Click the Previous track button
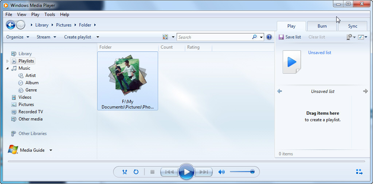 tap(169, 172)
